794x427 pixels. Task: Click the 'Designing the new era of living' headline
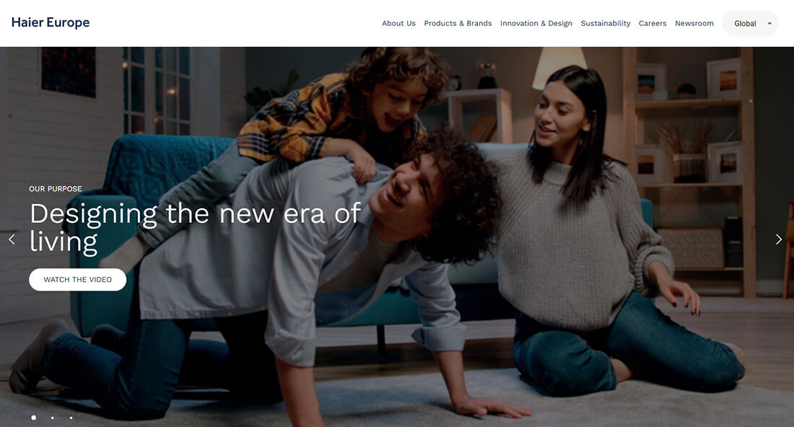pyautogui.click(x=196, y=228)
